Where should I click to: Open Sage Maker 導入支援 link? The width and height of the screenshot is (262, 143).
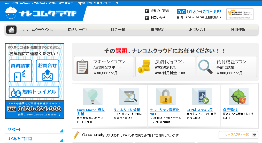click(x=91, y=112)
